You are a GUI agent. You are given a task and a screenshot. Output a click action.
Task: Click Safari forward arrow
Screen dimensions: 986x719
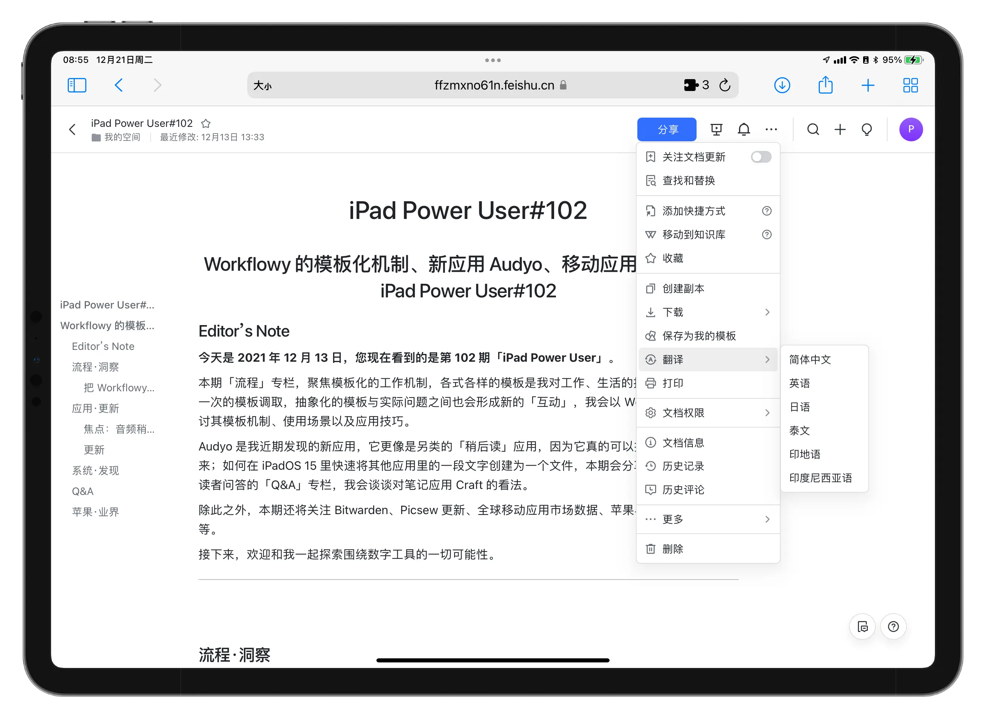158,85
